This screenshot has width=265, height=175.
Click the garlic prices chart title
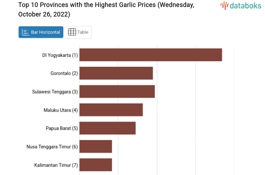click(x=106, y=9)
